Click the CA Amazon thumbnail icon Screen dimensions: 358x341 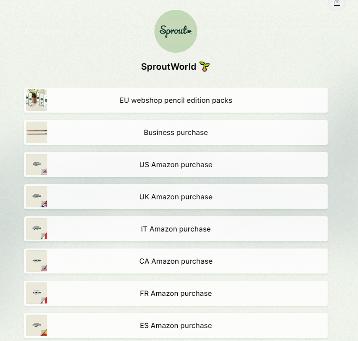(37, 261)
